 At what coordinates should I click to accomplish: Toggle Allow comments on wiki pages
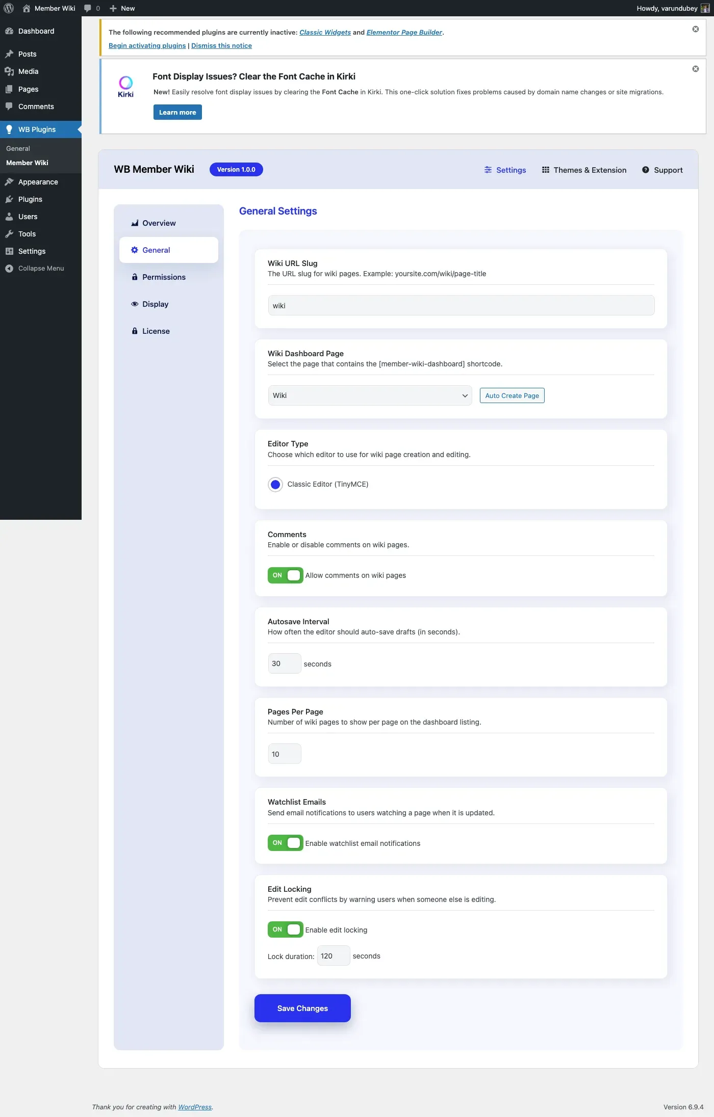286,575
